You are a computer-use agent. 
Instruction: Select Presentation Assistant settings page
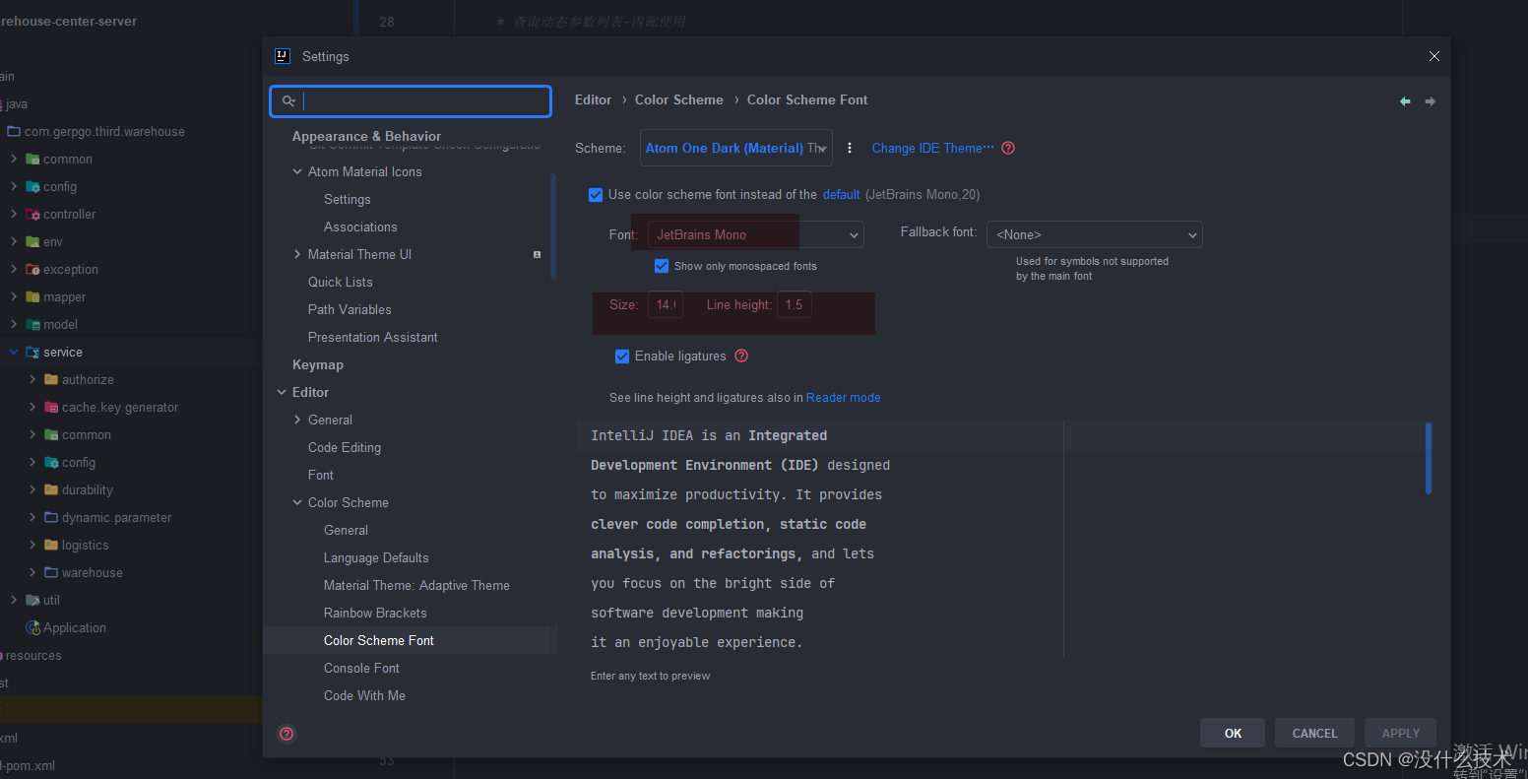click(x=373, y=337)
